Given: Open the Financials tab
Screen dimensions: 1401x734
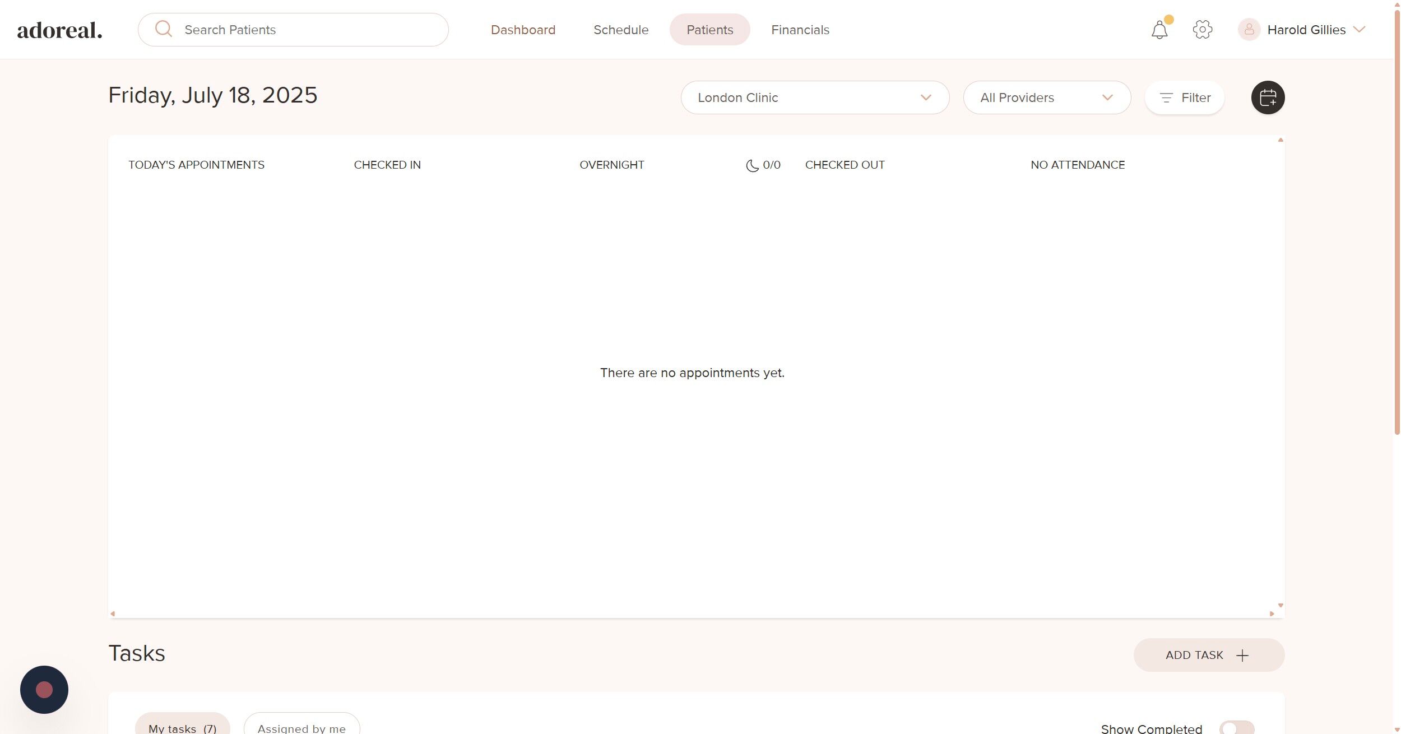Looking at the screenshot, I should click(800, 30).
